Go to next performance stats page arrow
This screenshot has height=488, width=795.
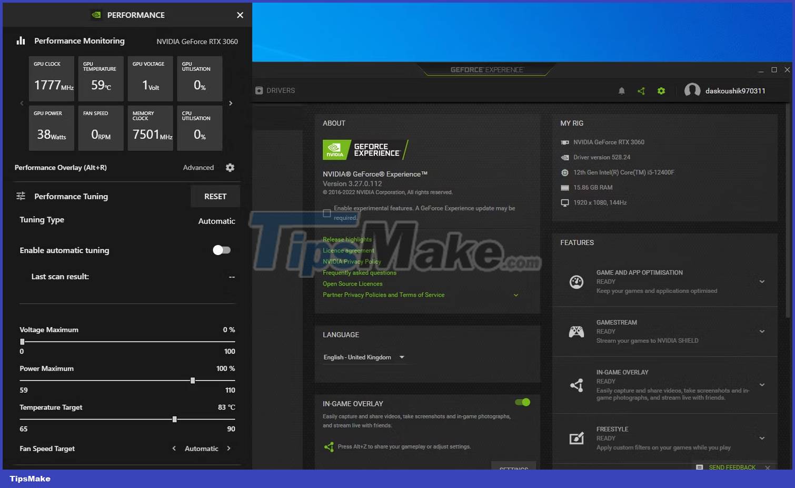[x=231, y=103]
